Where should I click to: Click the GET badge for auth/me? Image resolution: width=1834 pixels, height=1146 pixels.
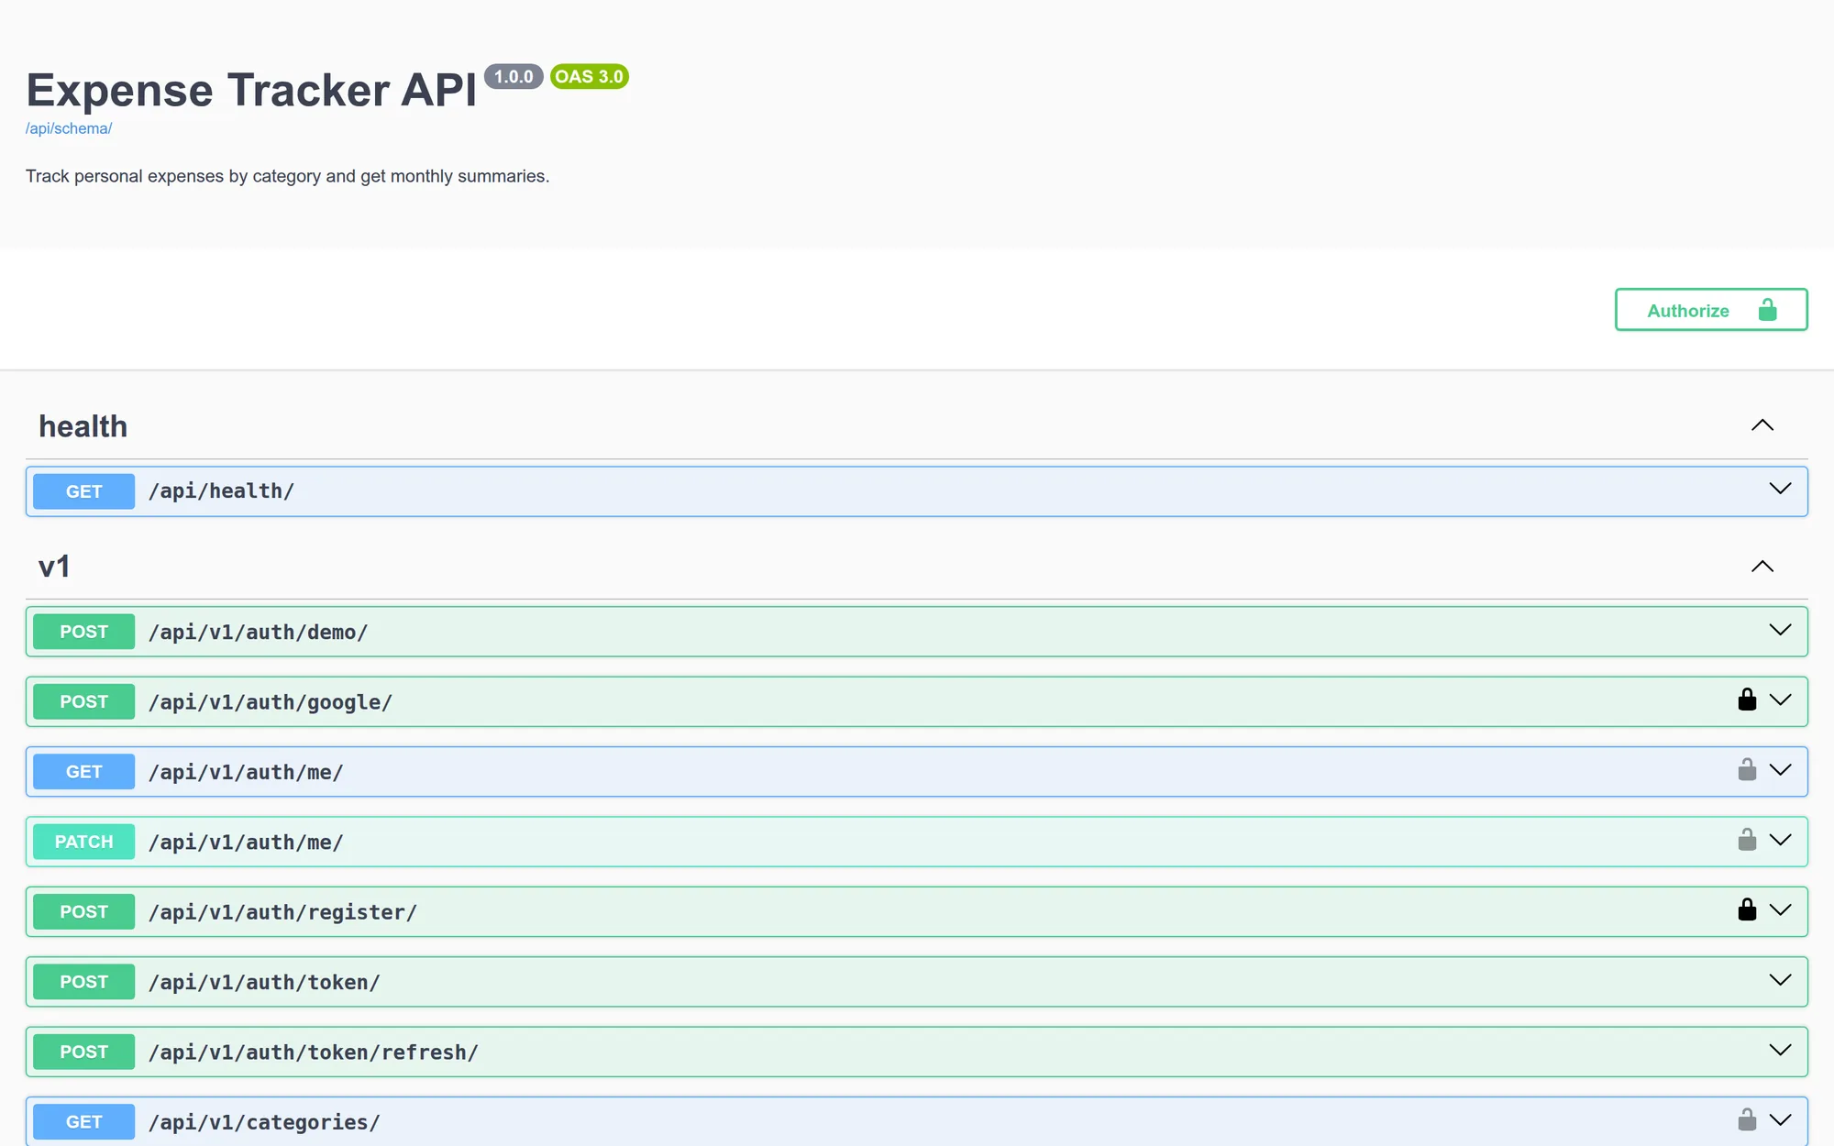(83, 772)
